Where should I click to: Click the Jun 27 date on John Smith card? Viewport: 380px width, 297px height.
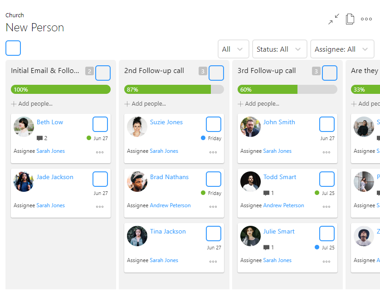pyautogui.click(x=327, y=138)
